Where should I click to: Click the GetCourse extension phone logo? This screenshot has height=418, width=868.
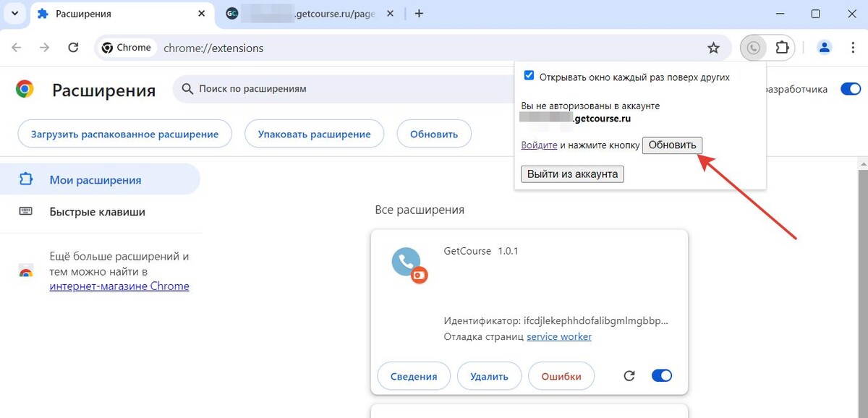coord(409,265)
